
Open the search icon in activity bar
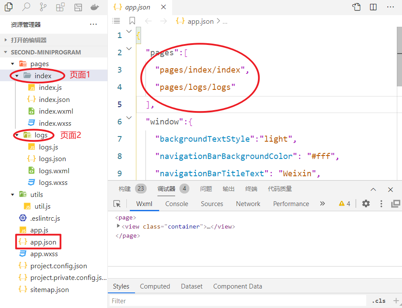point(26,7)
